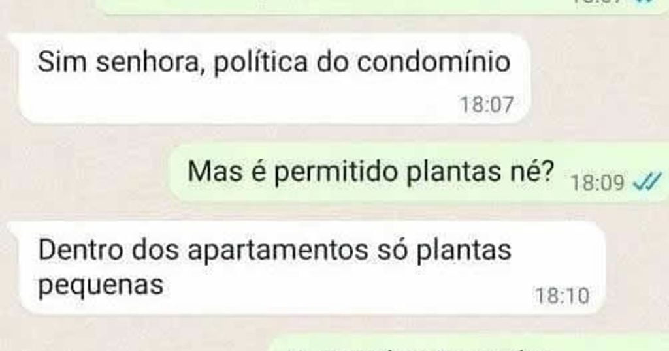669x351 pixels.
Task: Click the 18:07 timestamp
Action: pos(486,104)
